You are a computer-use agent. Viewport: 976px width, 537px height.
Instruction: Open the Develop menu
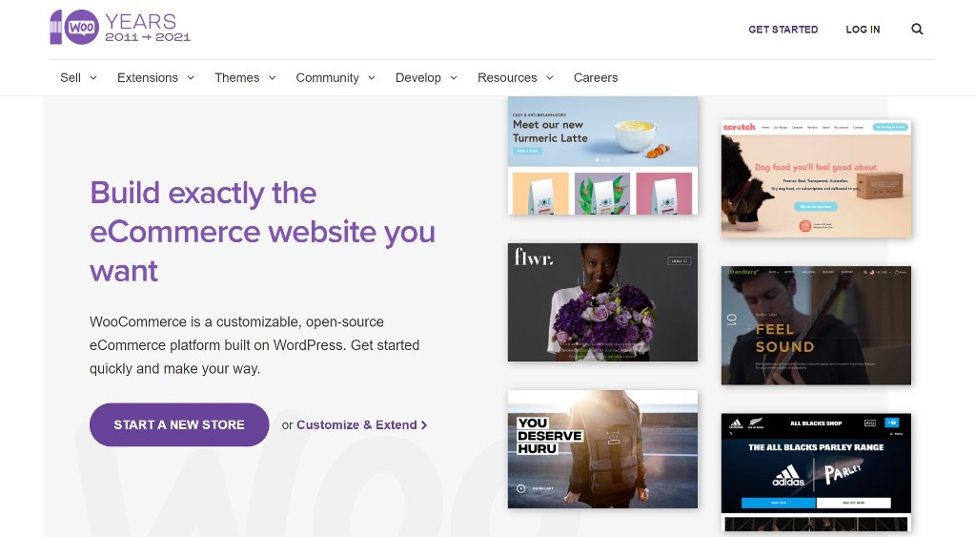tap(418, 77)
